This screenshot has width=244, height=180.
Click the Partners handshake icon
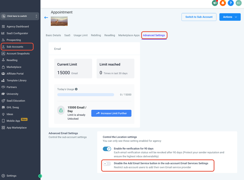click(3, 87)
